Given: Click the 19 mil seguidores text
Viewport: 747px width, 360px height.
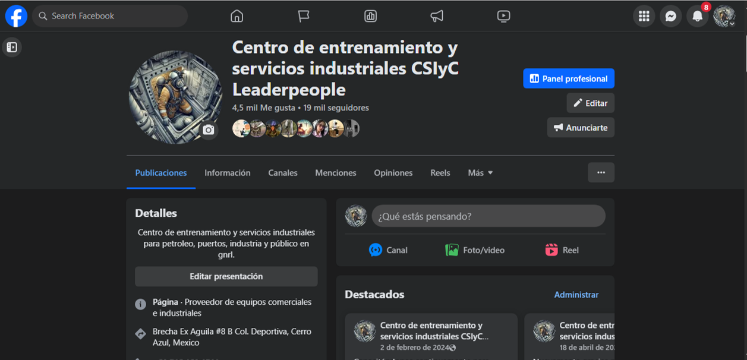Looking at the screenshot, I should (x=336, y=108).
